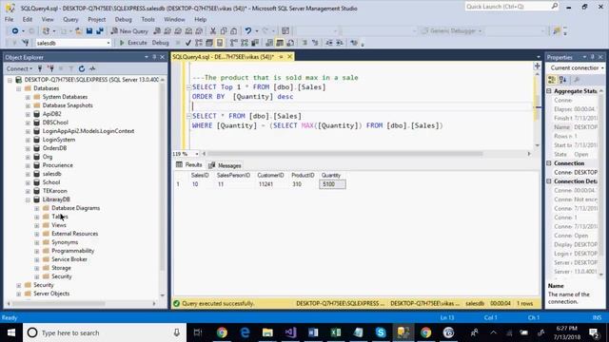
Task: Click the Open File folder icon
Action: 78,31
